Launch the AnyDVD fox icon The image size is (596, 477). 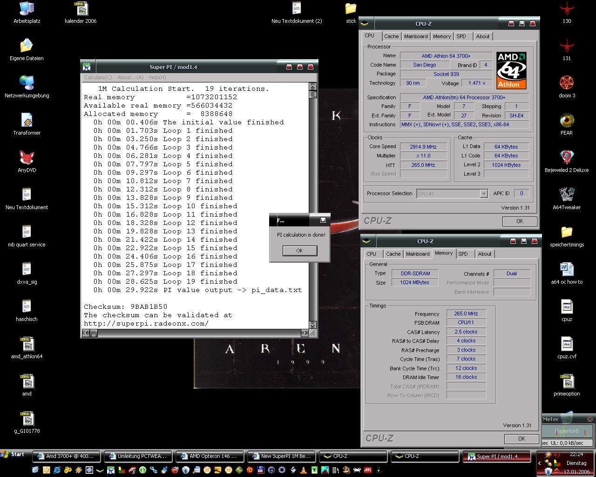(27, 162)
